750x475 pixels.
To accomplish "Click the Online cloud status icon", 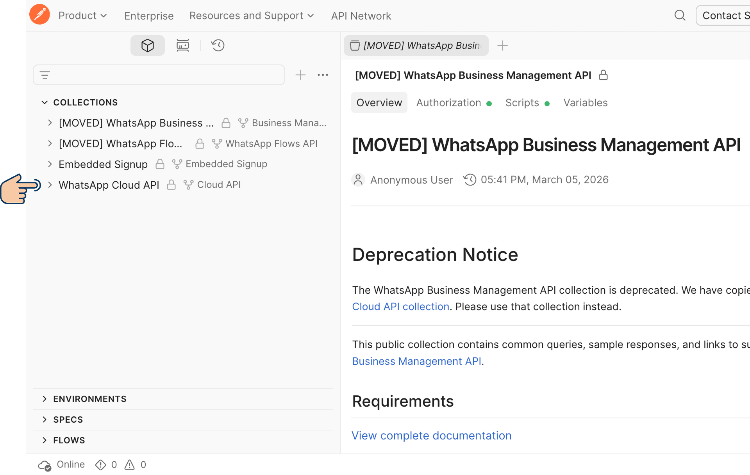I will click(x=45, y=465).
